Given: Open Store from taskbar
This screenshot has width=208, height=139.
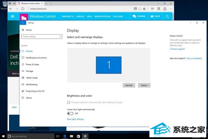Looking at the screenshot, I should click(78, 136).
